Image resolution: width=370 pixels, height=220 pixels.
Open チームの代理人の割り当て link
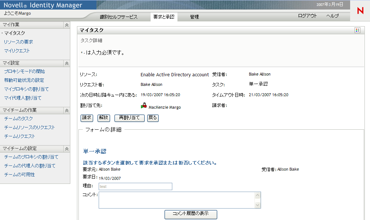tap(30, 166)
